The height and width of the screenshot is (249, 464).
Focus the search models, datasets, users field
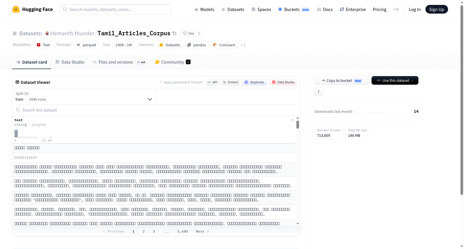point(115,9)
